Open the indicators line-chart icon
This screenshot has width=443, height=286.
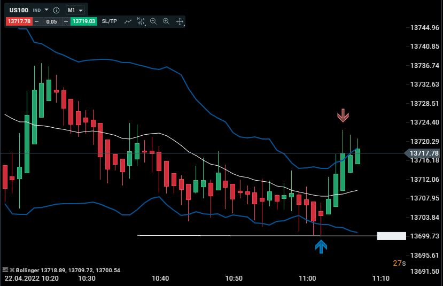pos(128,21)
